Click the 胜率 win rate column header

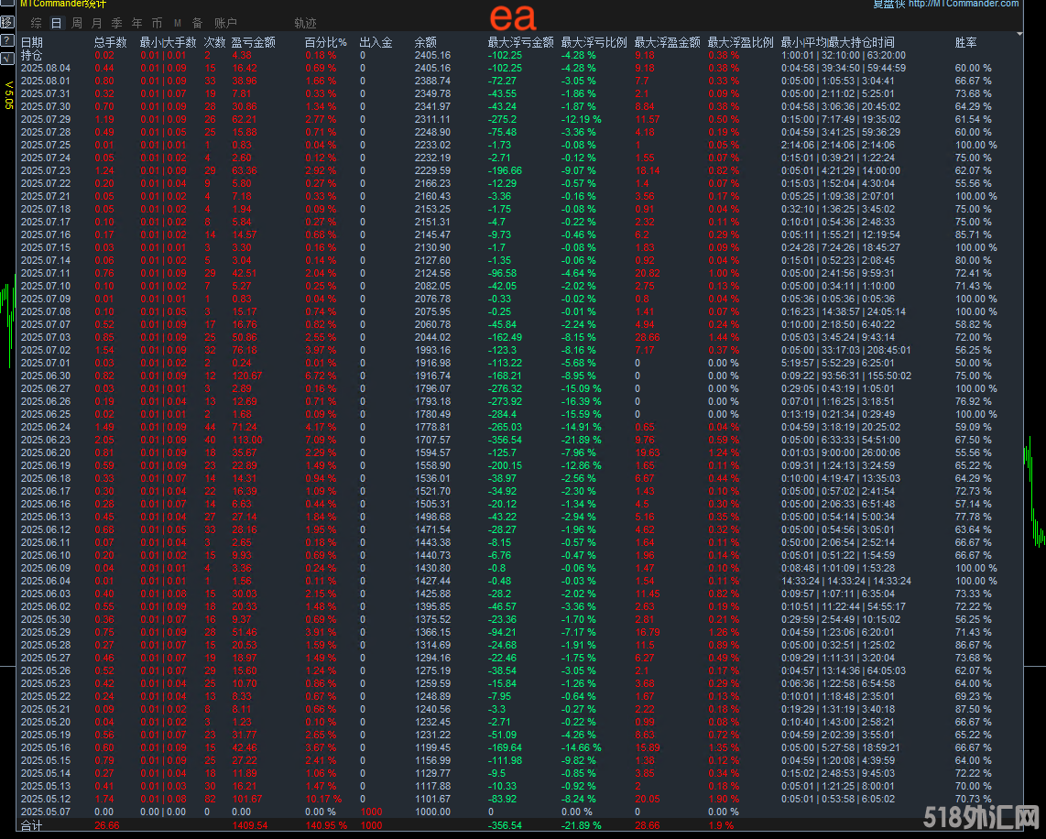[x=965, y=43]
